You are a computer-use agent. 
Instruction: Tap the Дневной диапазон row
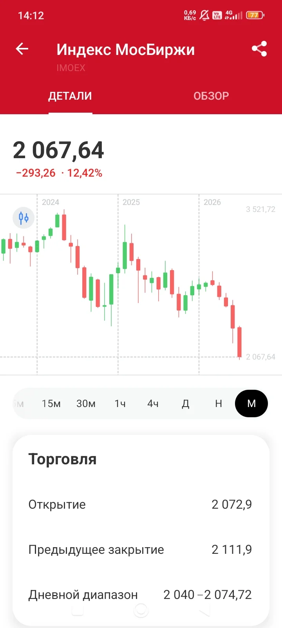[140, 595]
